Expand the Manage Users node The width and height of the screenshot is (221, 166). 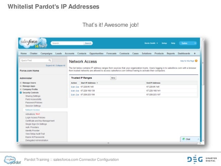[21, 83]
